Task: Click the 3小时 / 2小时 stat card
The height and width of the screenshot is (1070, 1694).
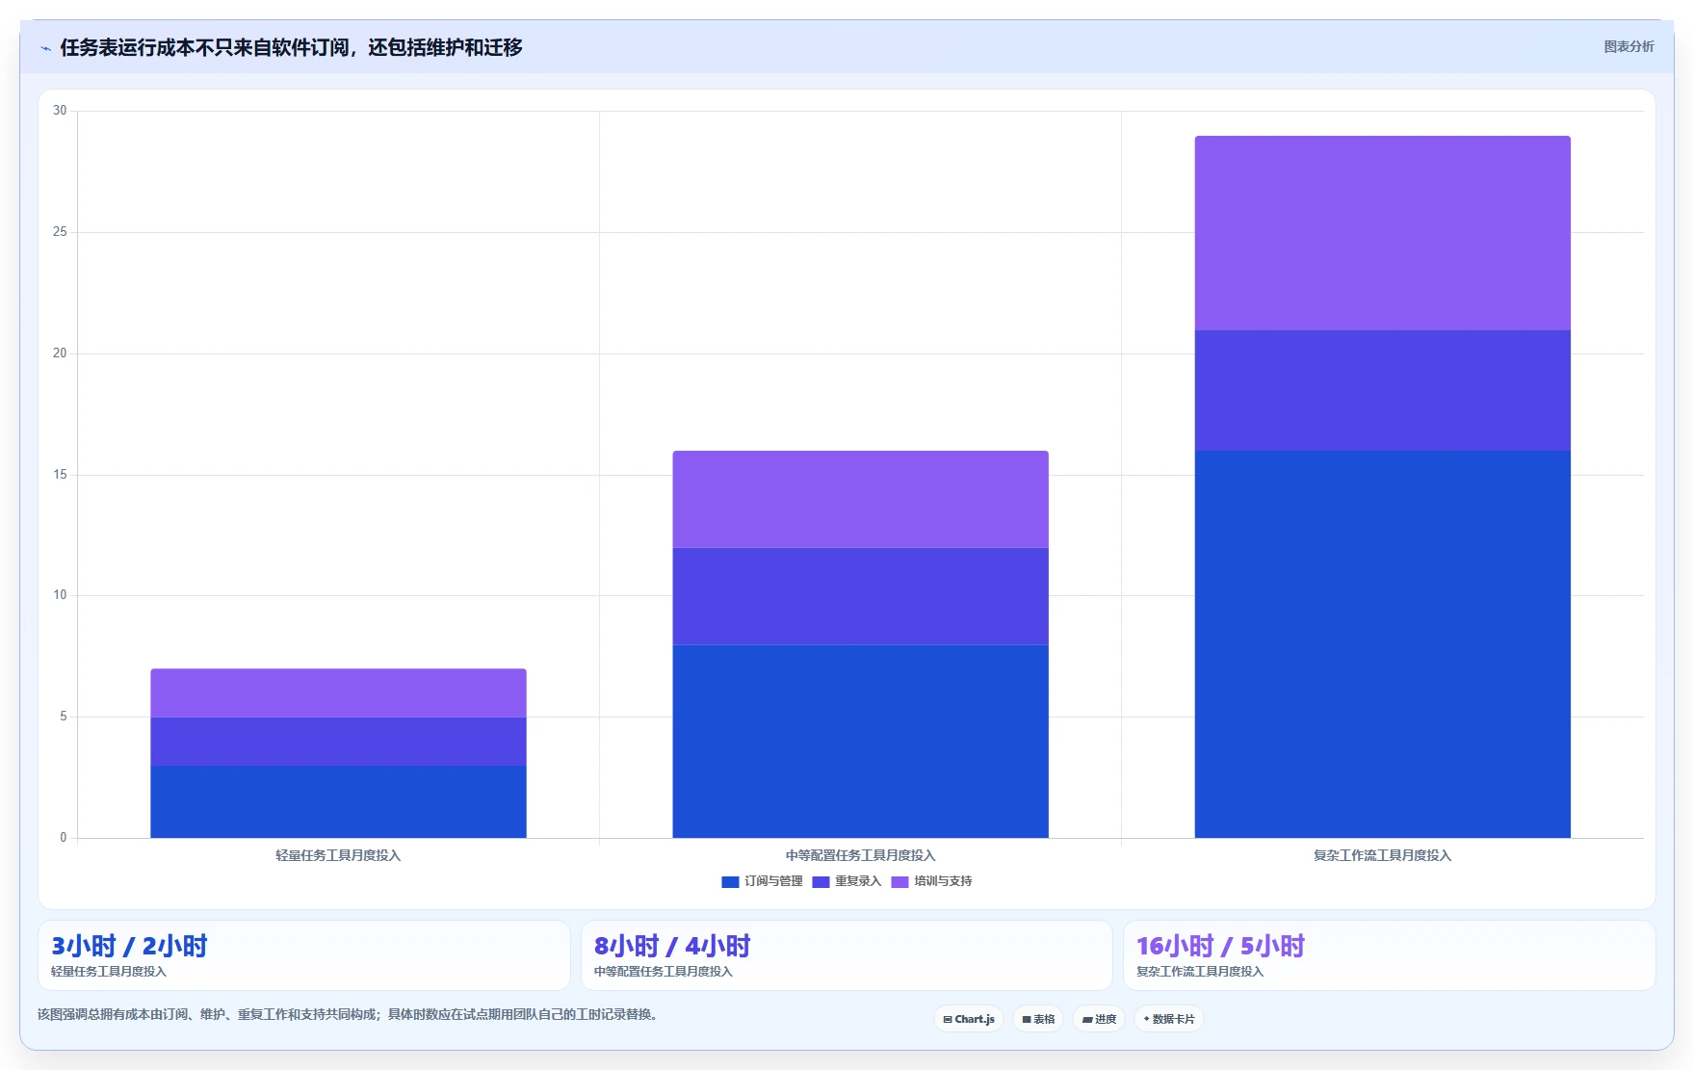Action: (304, 955)
